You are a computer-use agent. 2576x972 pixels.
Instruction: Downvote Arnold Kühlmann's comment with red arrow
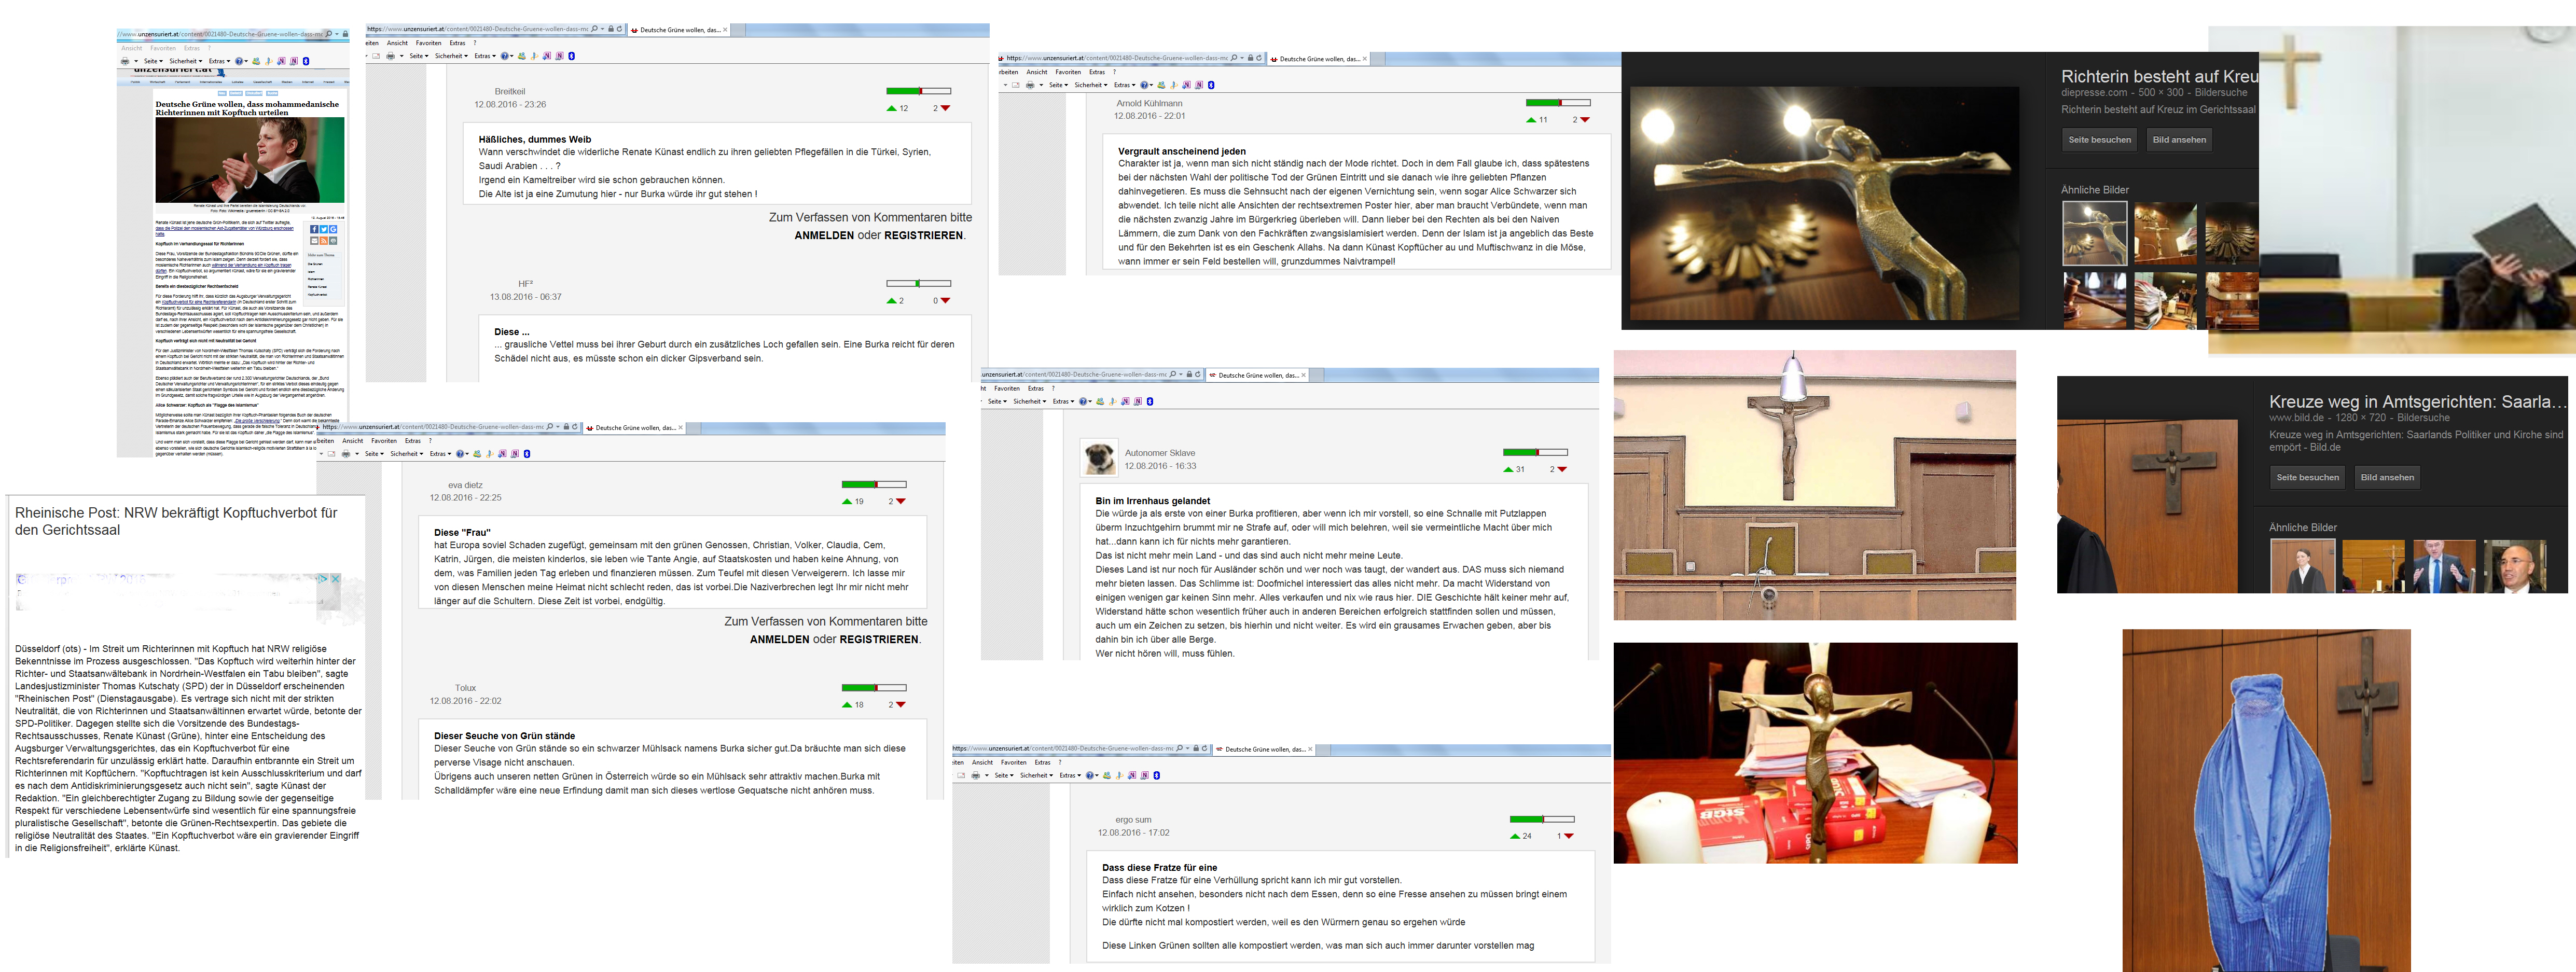pos(1584,120)
